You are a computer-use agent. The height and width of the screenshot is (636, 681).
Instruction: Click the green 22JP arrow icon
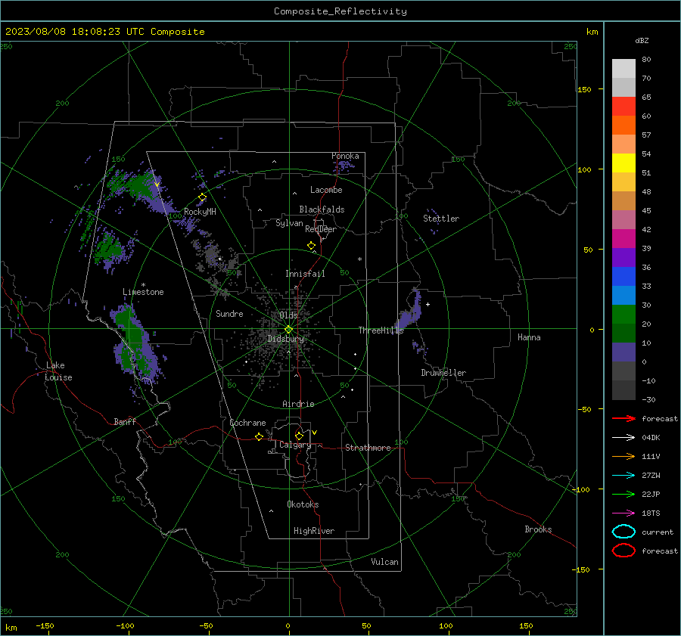[x=623, y=494]
